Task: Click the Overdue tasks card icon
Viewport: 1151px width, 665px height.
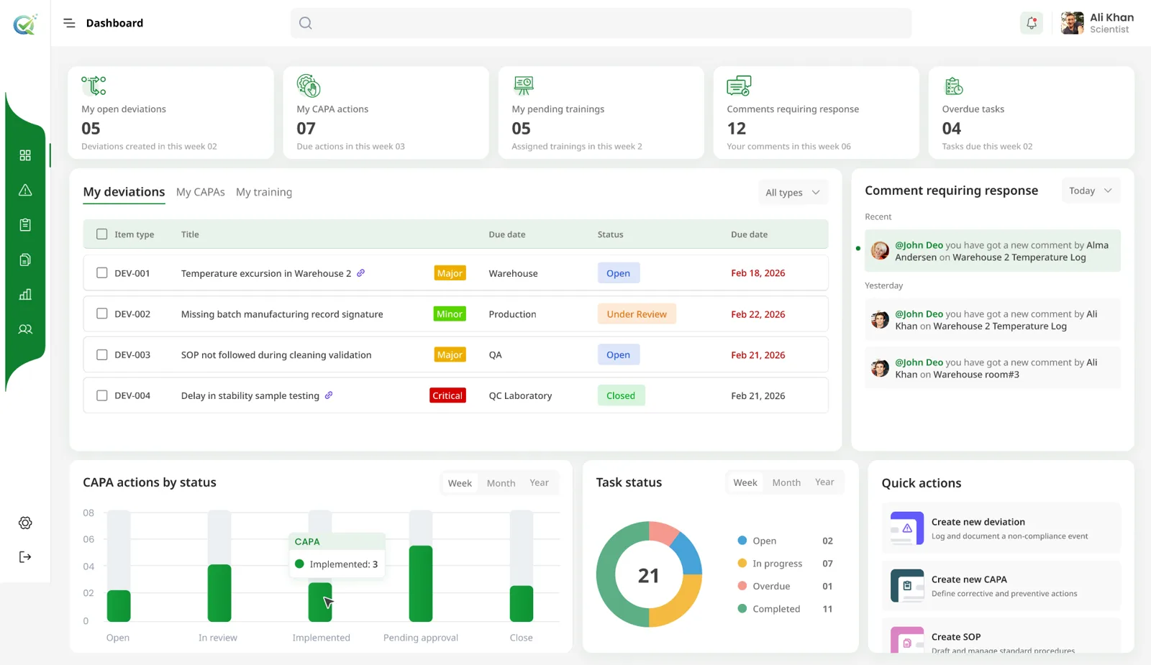Action: (x=954, y=86)
